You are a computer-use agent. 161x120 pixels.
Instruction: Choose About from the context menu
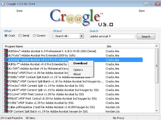(77, 74)
